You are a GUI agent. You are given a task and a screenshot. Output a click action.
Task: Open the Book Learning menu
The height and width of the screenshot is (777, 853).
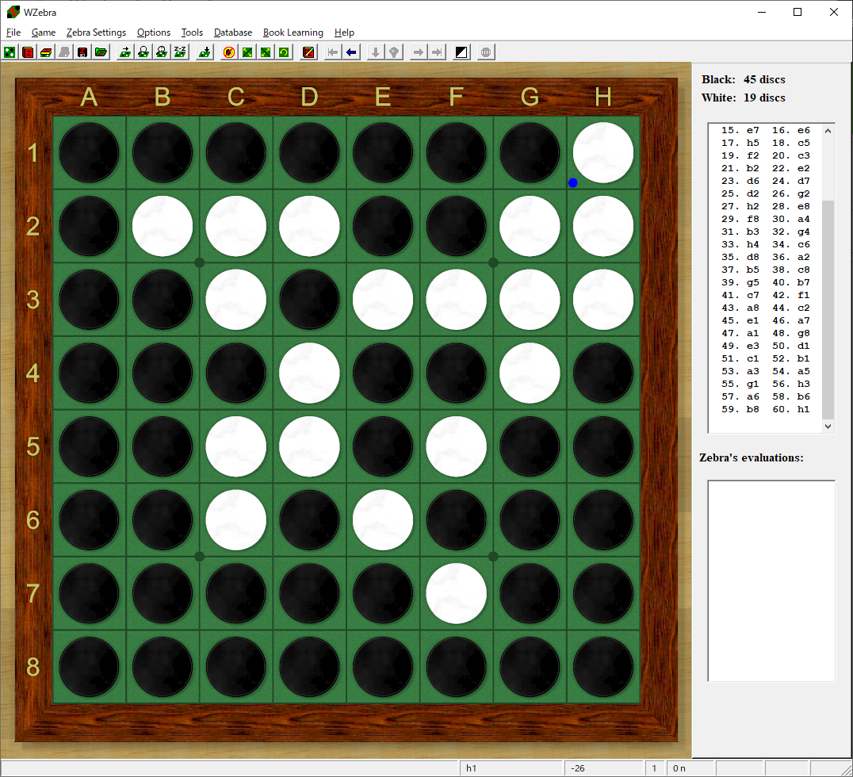point(293,33)
